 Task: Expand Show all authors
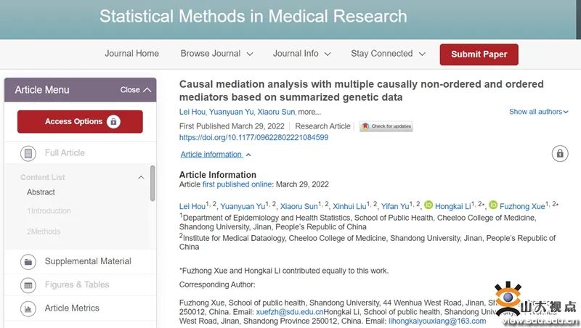pyautogui.click(x=538, y=112)
